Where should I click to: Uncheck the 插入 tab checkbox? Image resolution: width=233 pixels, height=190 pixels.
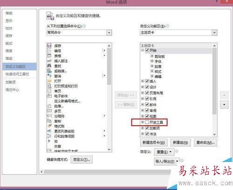(x=147, y=81)
